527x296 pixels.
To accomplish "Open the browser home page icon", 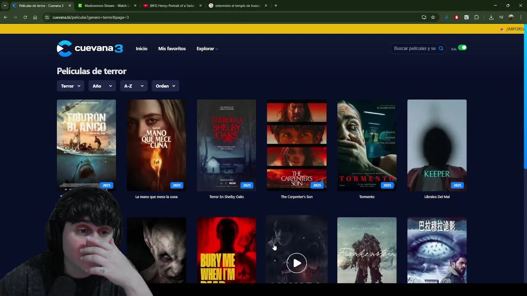I will 35,17.
